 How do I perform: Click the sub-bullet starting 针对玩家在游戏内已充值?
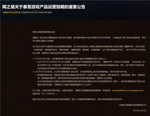click(91, 83)
